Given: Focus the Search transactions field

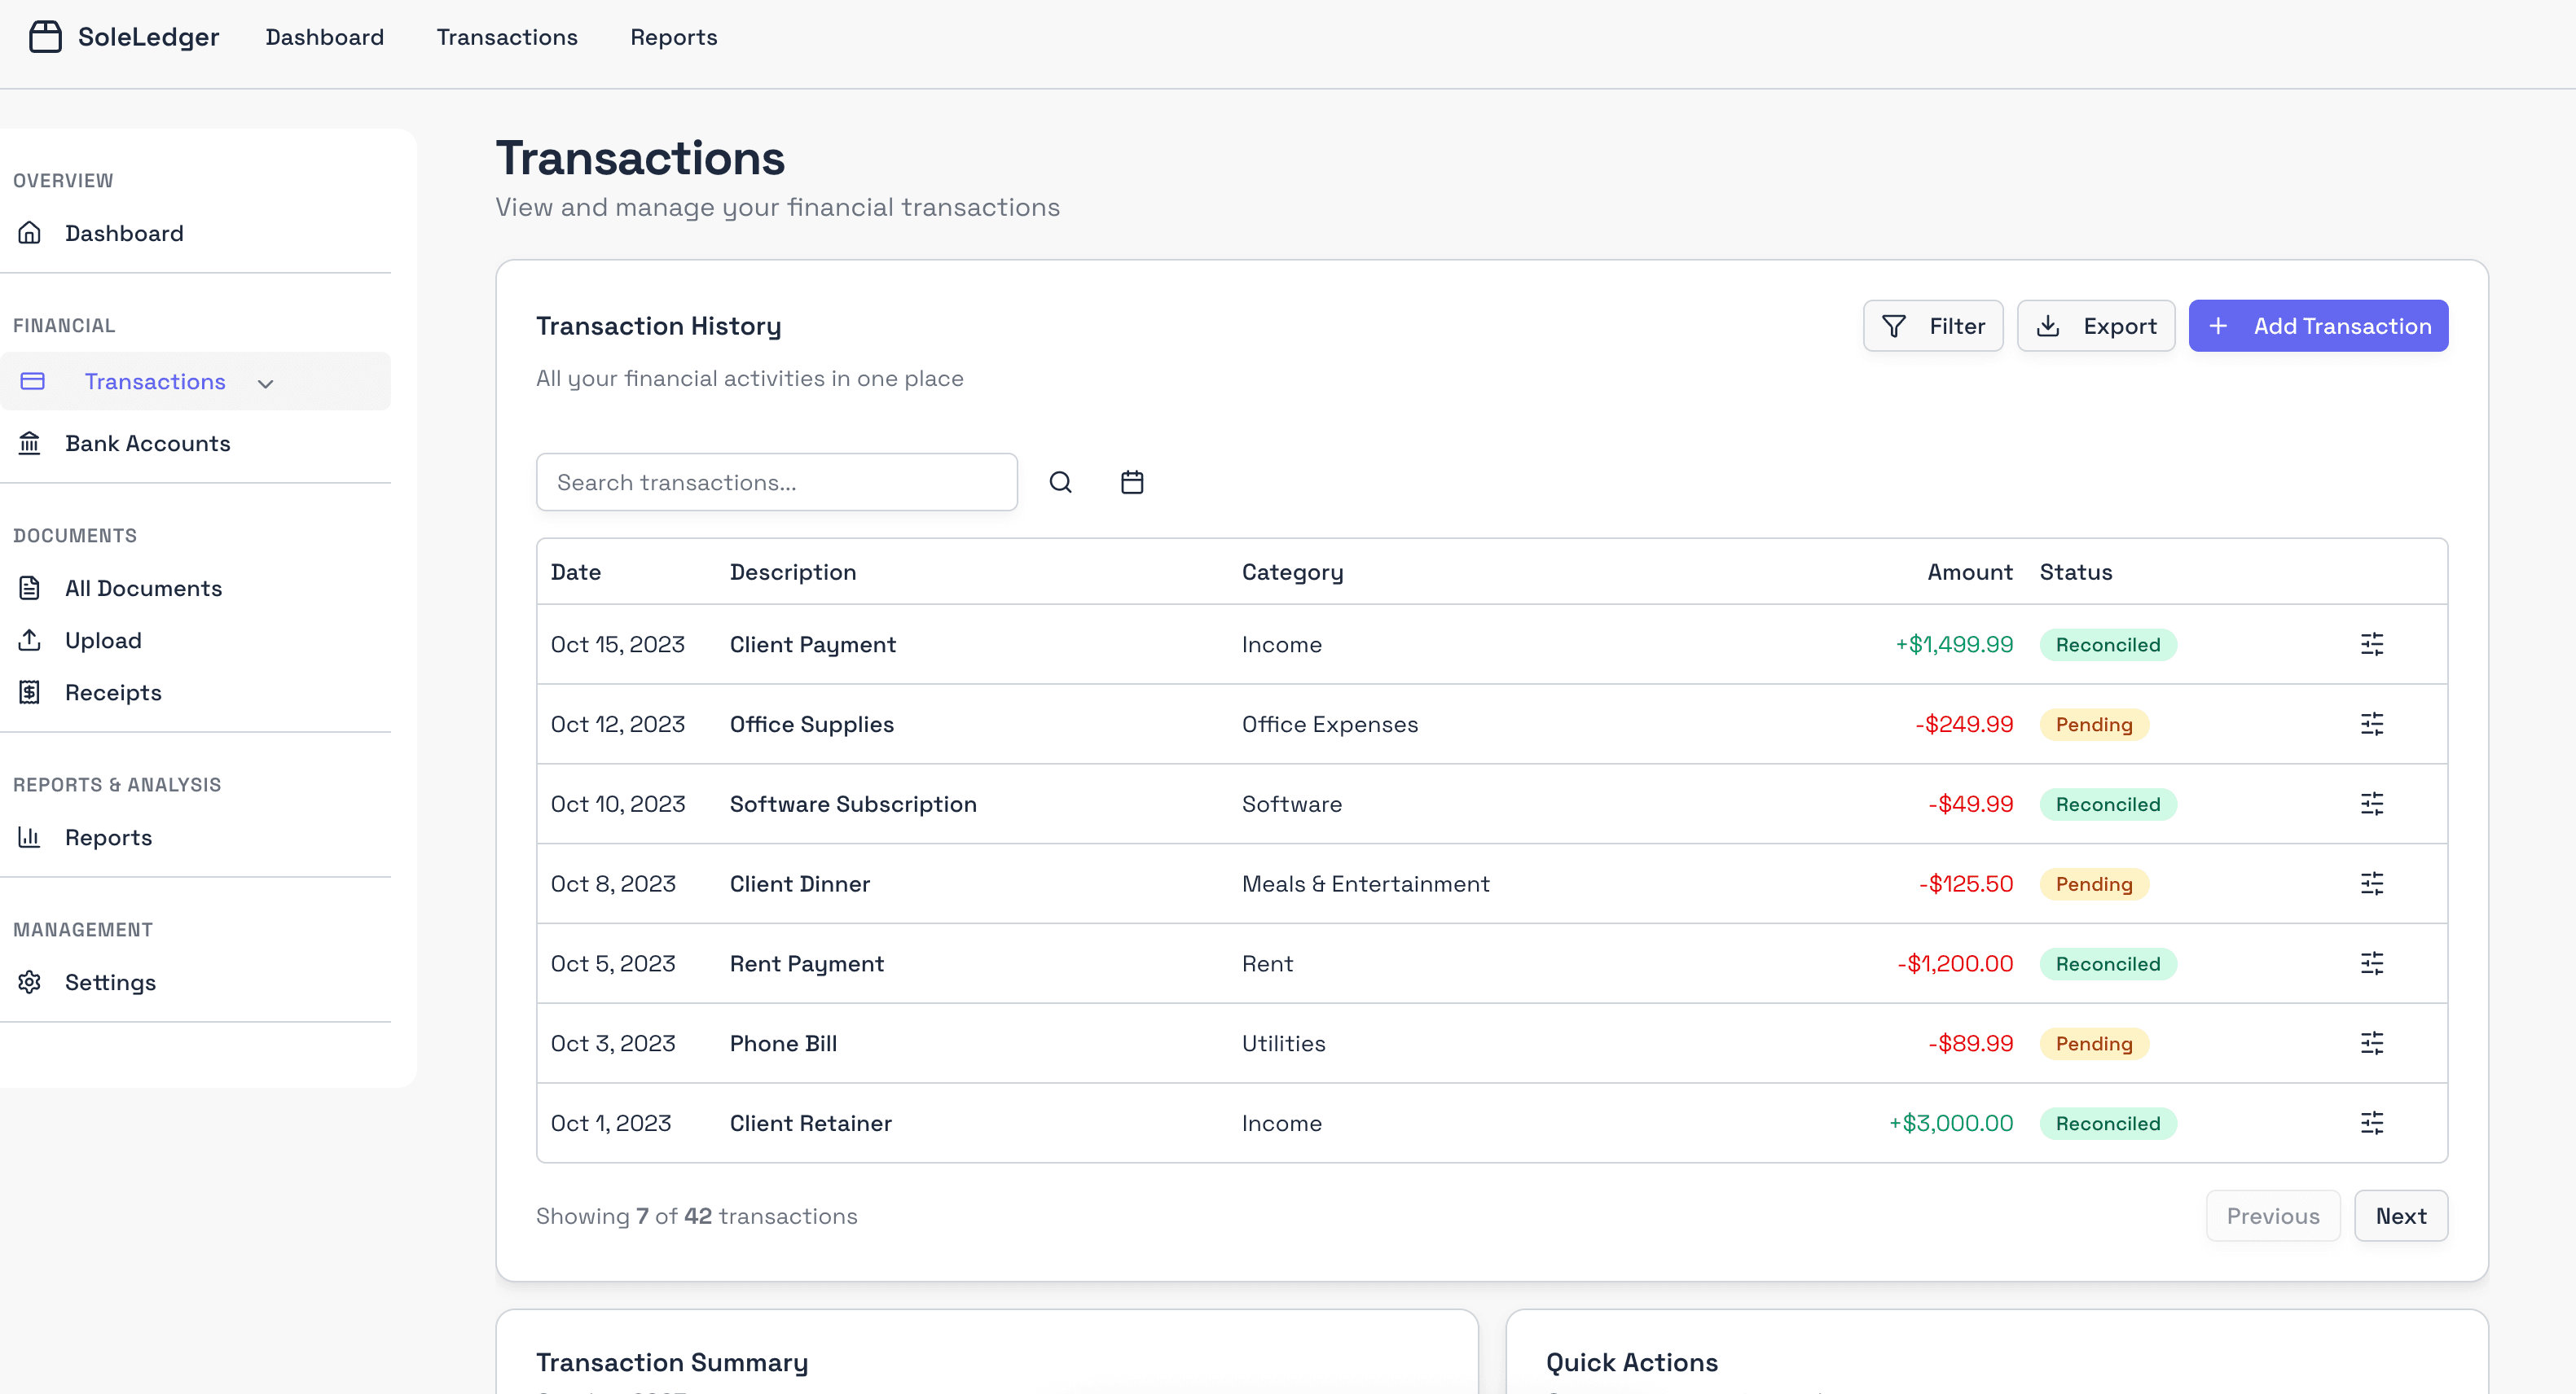Looking at the screenshot, I should 776,483.
